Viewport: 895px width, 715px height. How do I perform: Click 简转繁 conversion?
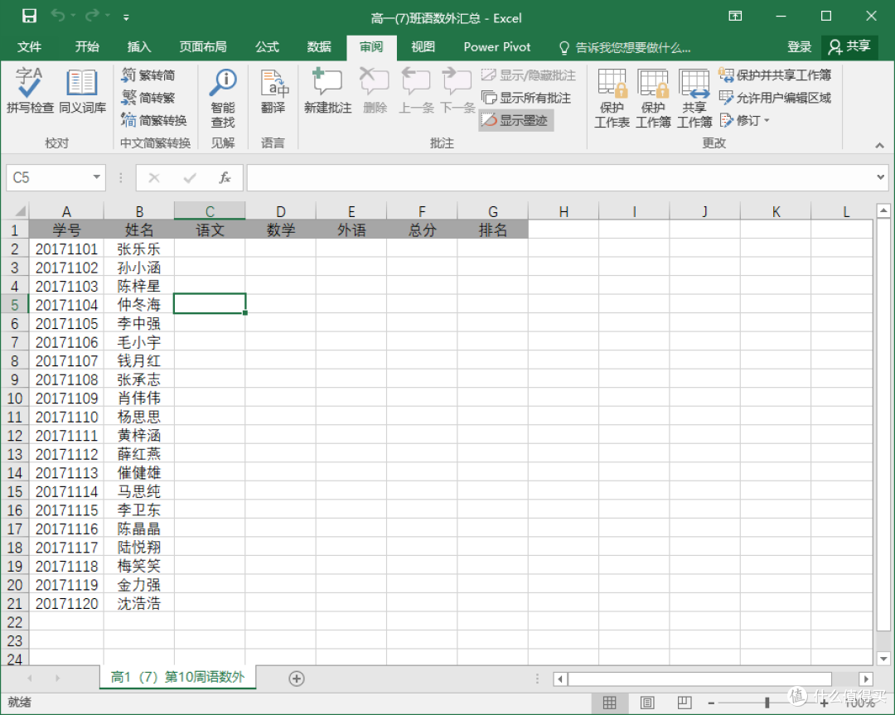pos(148,98)
